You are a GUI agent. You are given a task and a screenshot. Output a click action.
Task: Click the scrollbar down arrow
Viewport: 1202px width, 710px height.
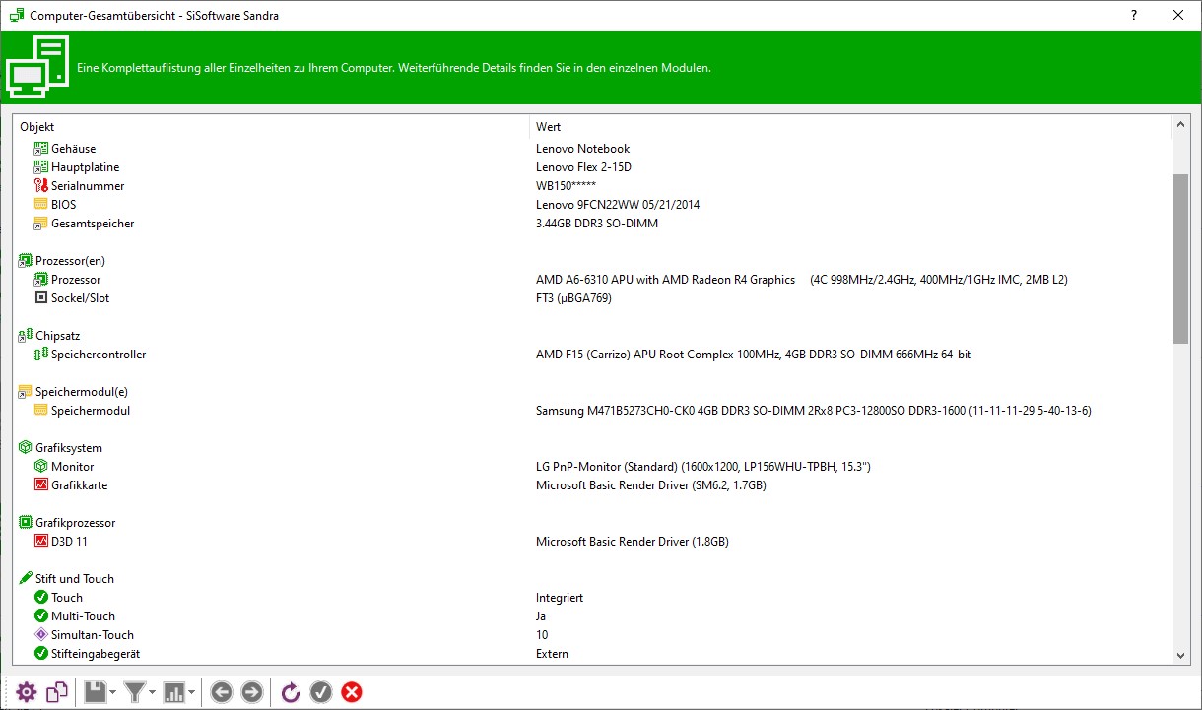click(x=1180, y=655)
